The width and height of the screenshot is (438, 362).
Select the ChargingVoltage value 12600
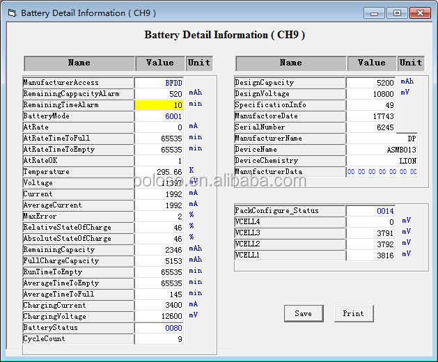(159, 316)
